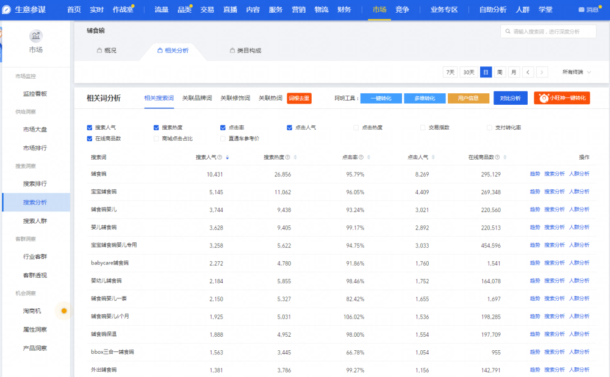Select the 30天 date range button

click(x=468, y=72)
